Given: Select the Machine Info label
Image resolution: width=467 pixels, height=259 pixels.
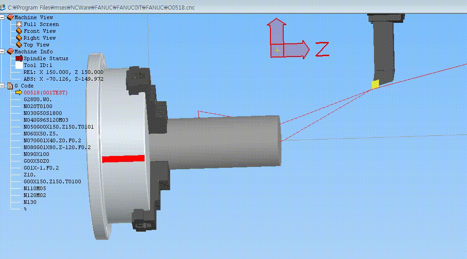Looking at the screenshot, I should click(34, 52).
